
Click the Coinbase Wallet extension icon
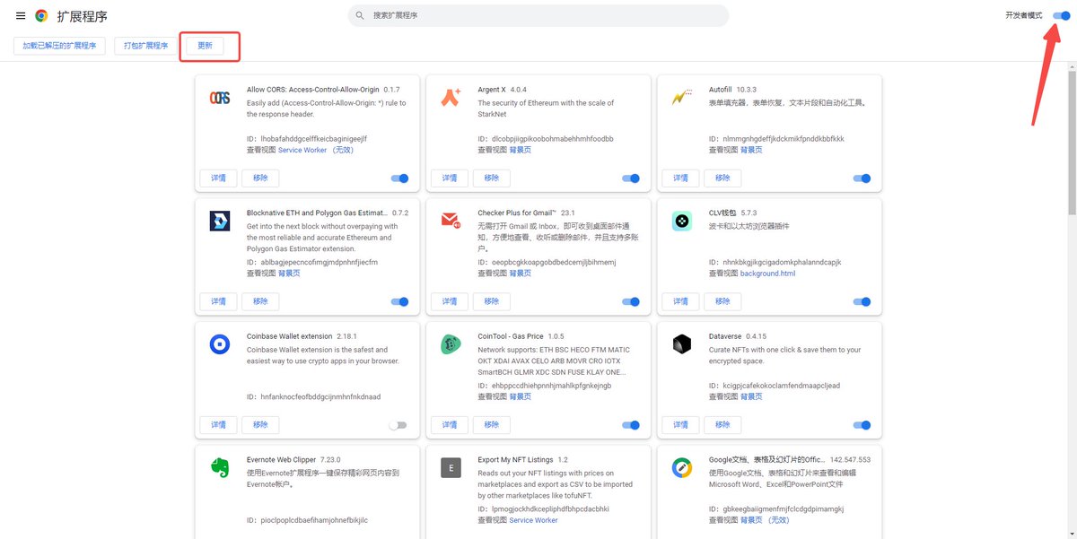(x=220, y=343)
